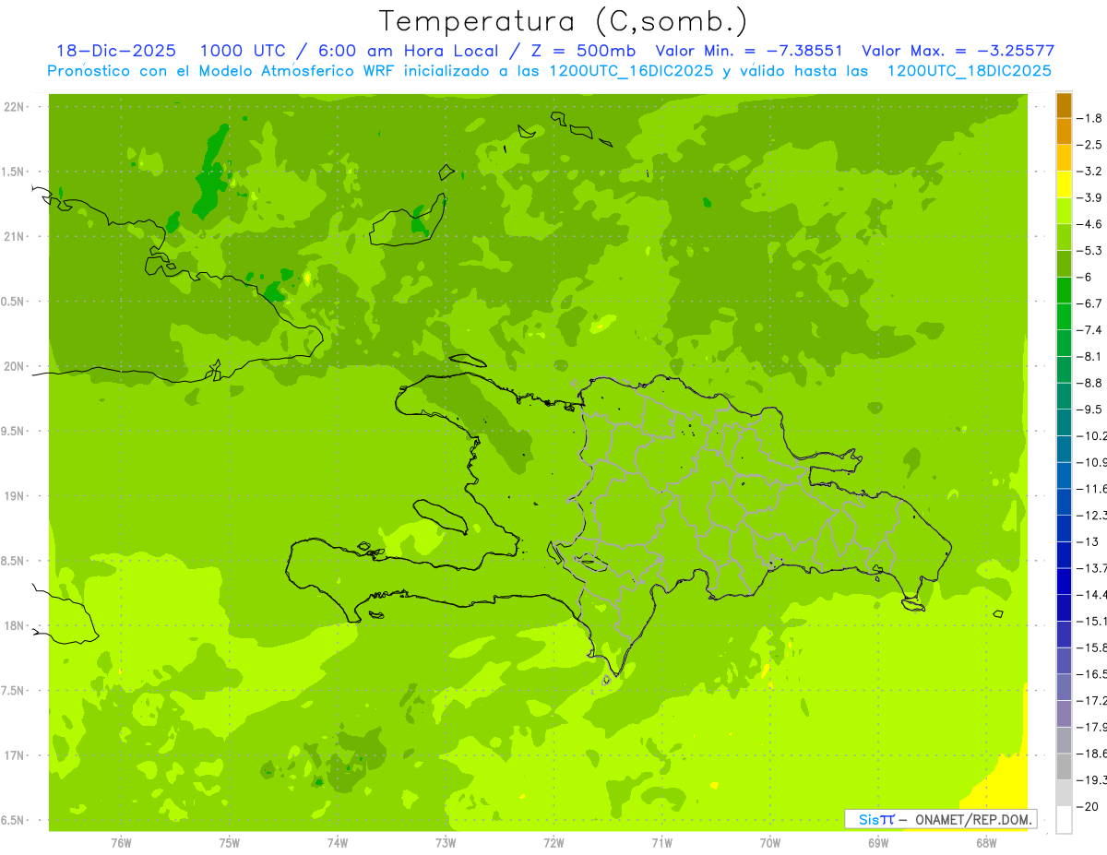Pick the blue swatch between -13 and -13.7
Viewport: 1107px width, 855px height.
(x=1064, y=555)
